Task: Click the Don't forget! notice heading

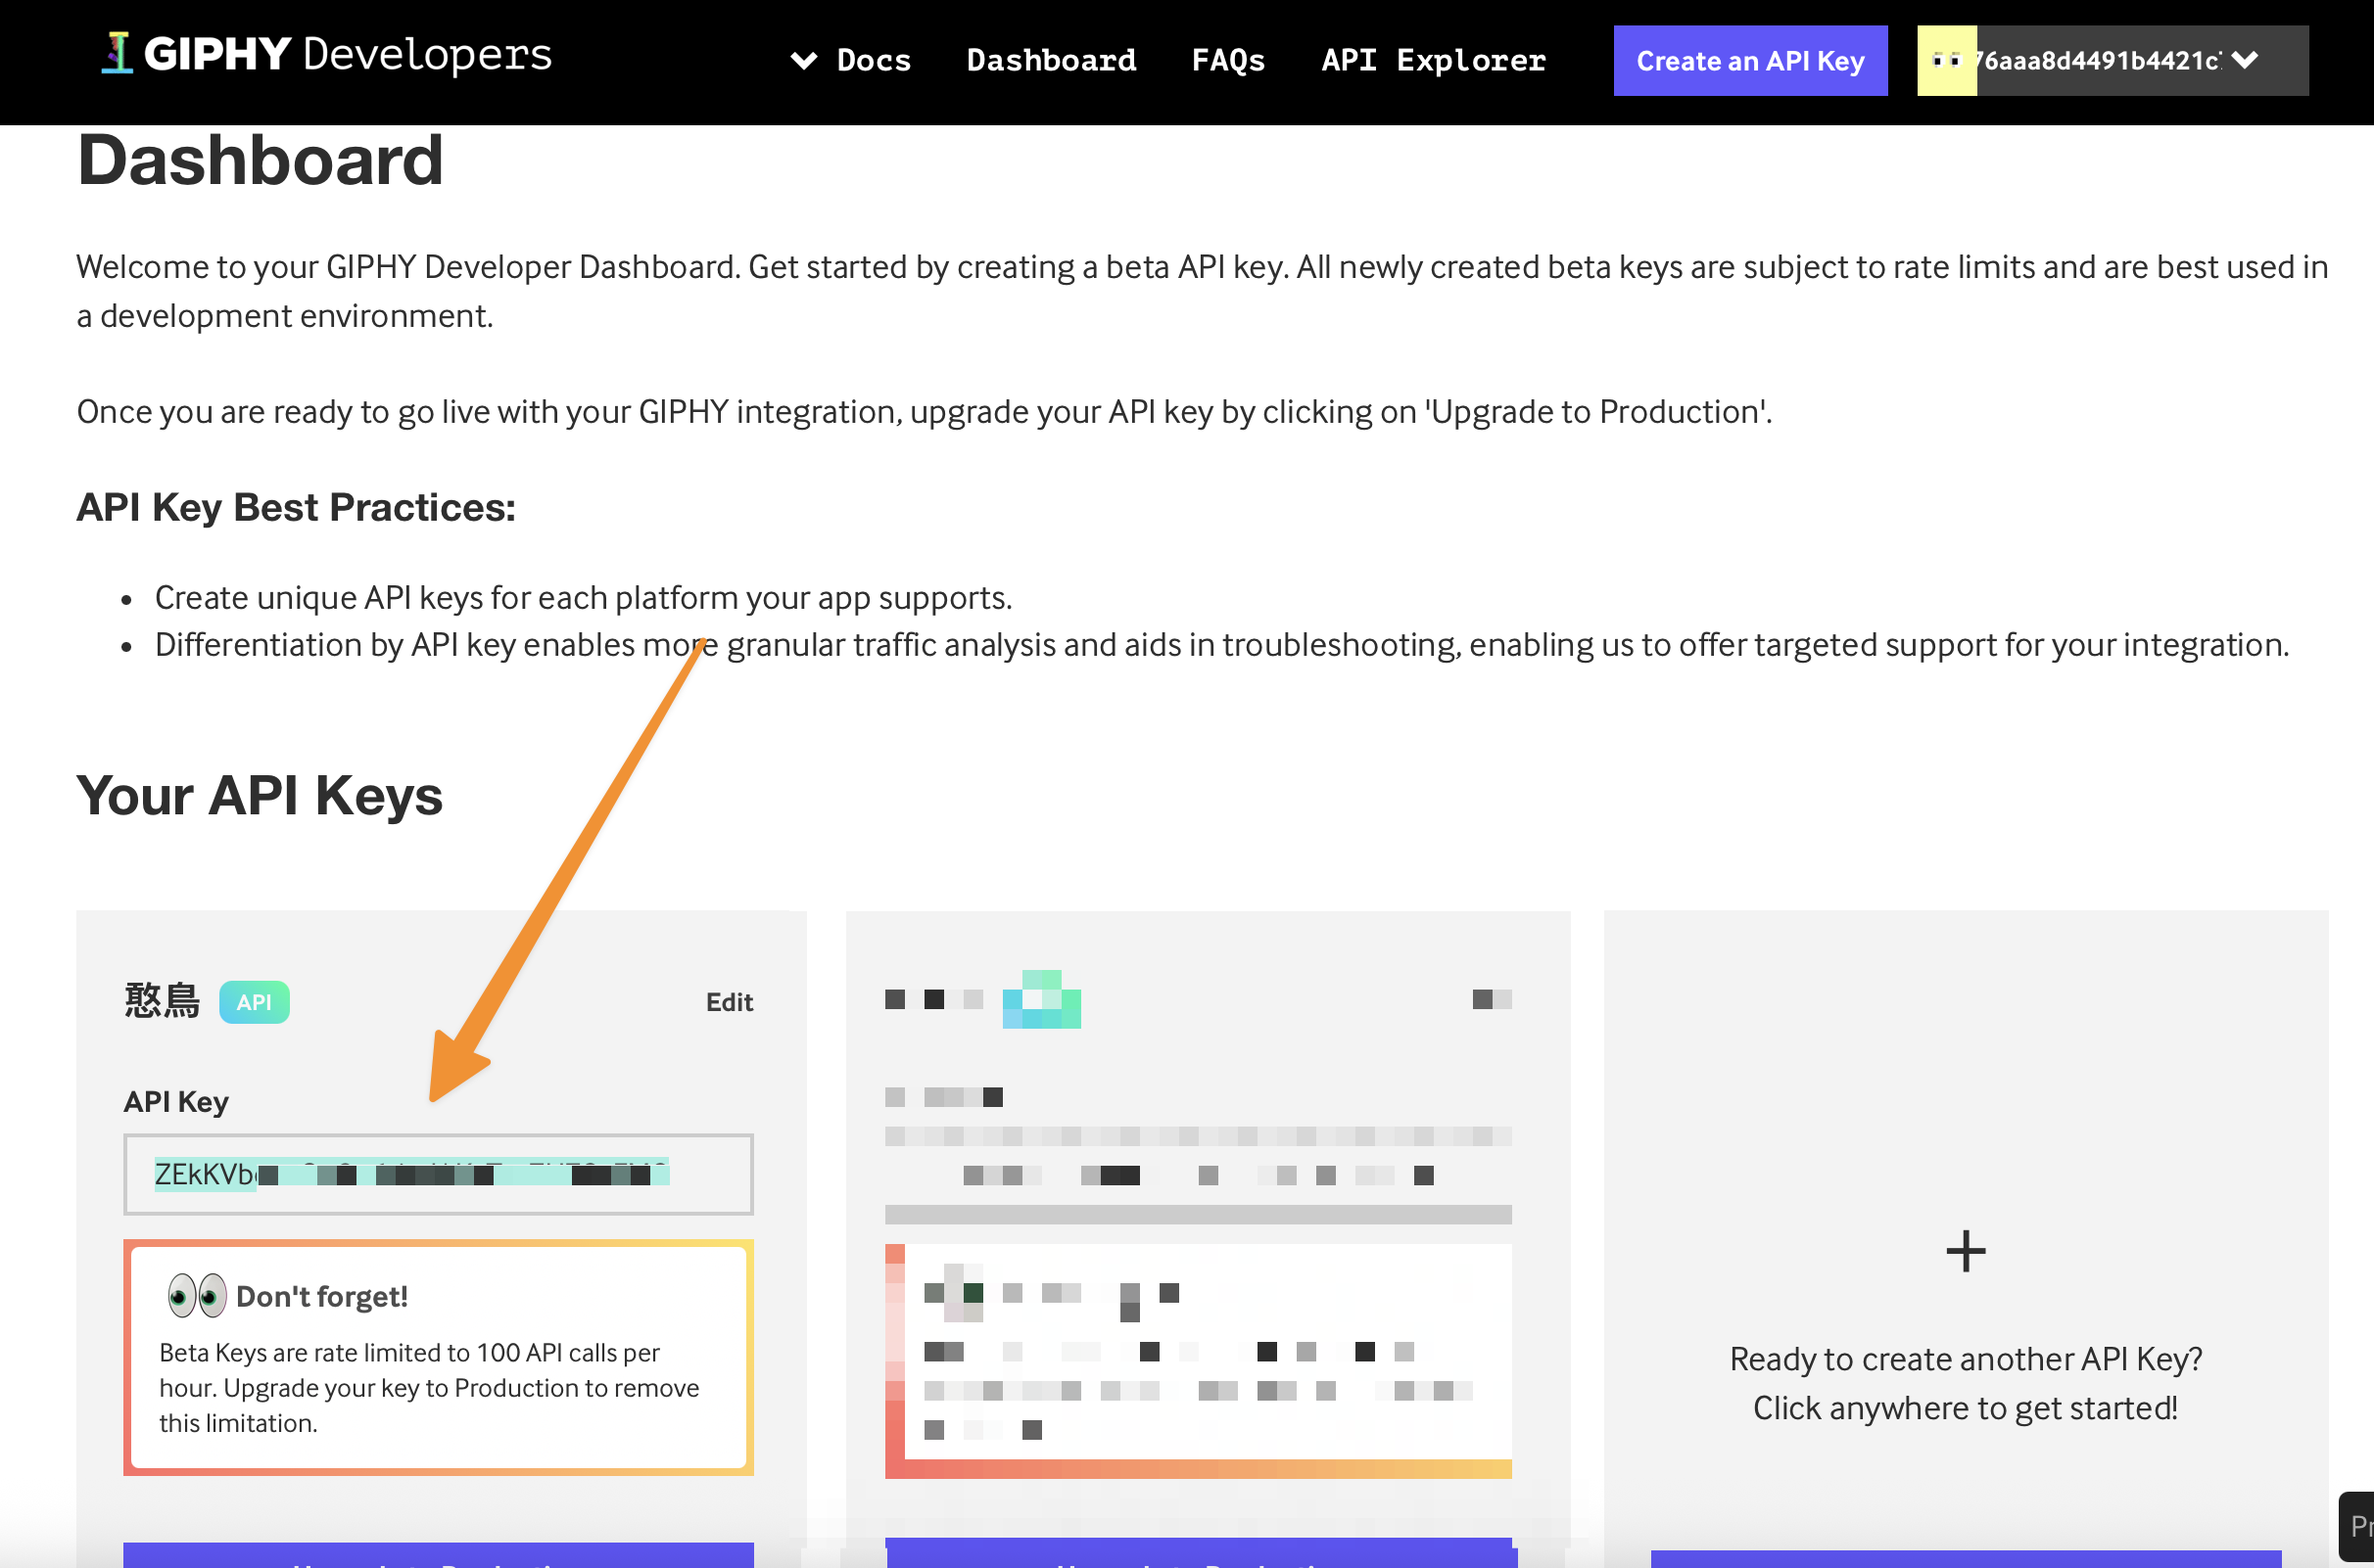Action: [321, 1297]
